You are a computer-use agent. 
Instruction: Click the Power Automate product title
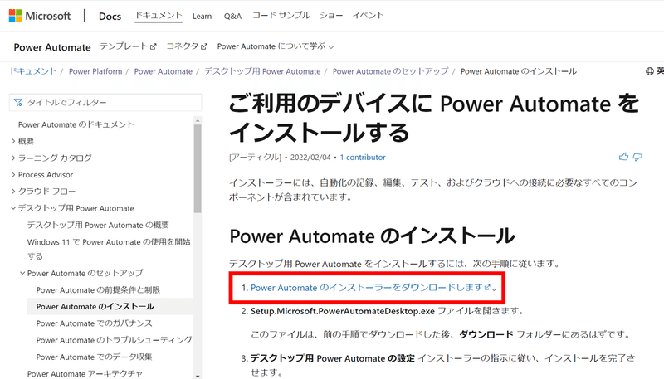point(52,47)
